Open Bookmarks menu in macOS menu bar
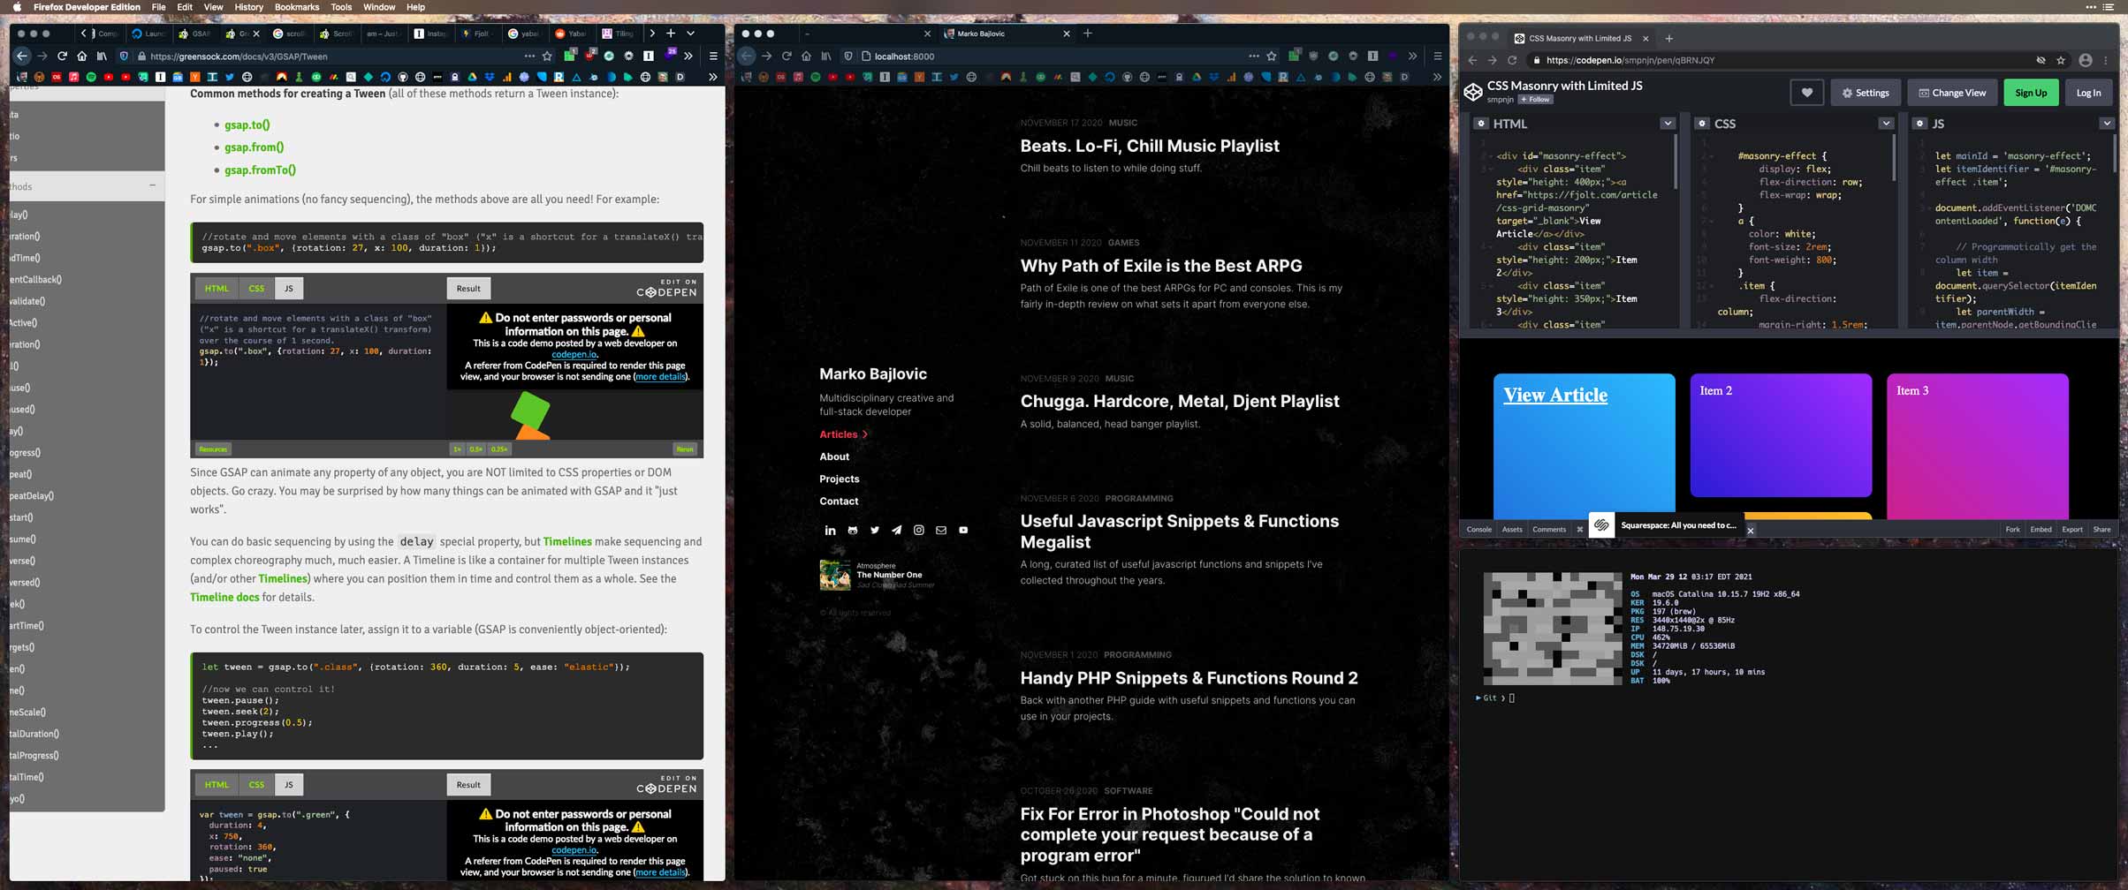 pyautogui.click(x=297, y=7)
